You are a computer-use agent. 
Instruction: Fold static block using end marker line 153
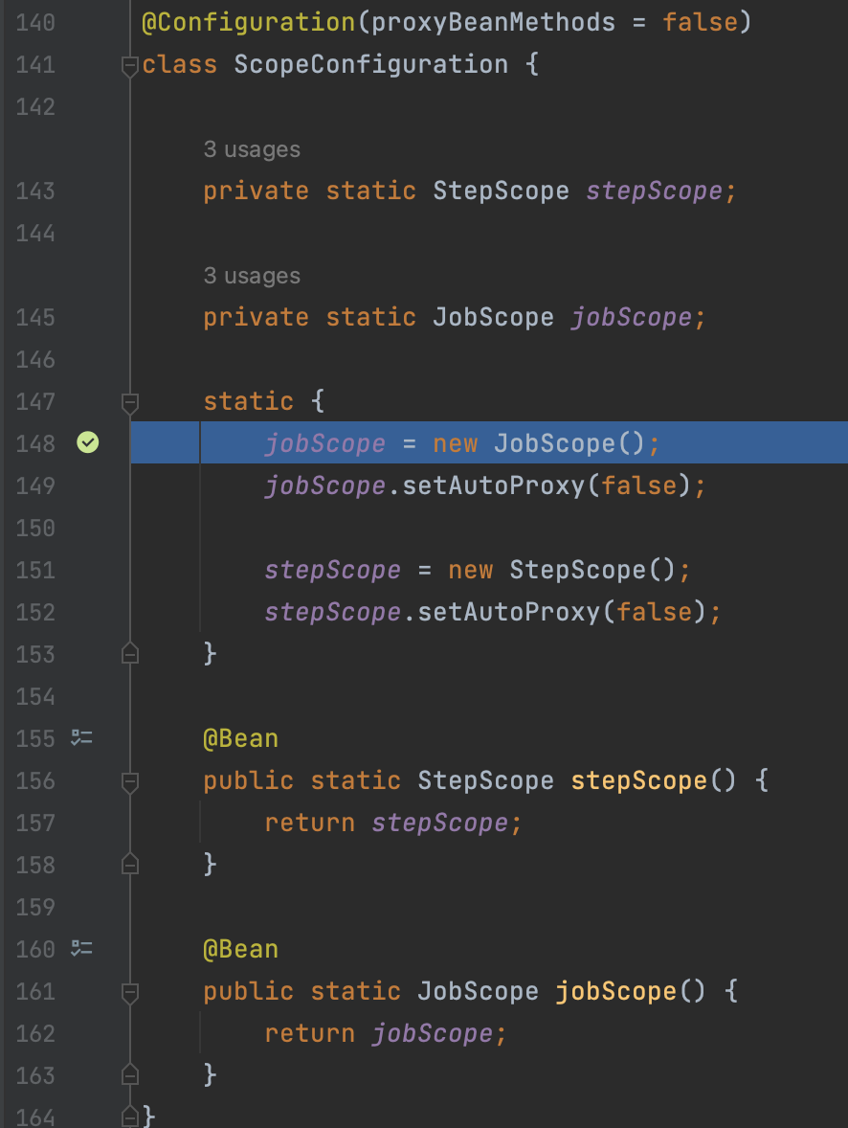pyautogui.click(x=130, y=653)
